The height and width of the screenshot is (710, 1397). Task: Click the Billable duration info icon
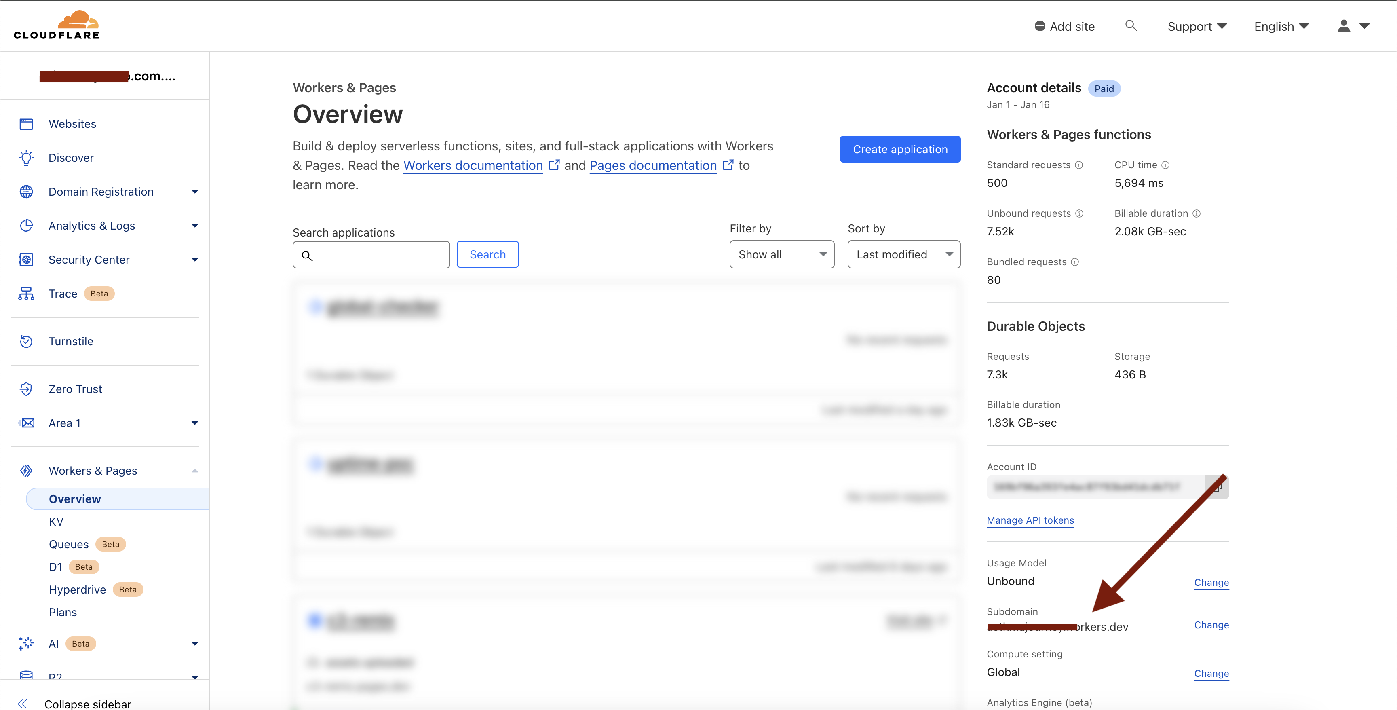(1197, 214)
